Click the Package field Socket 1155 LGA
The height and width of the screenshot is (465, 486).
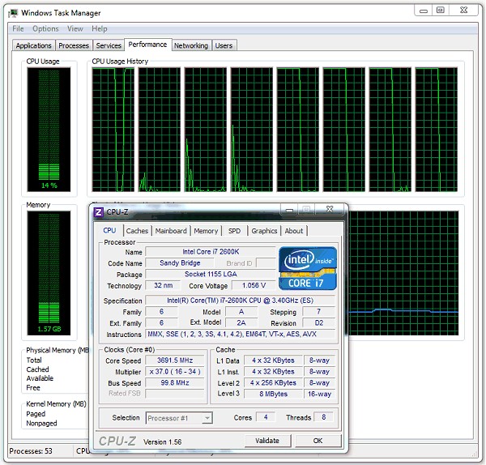click(x=211, y=274)
